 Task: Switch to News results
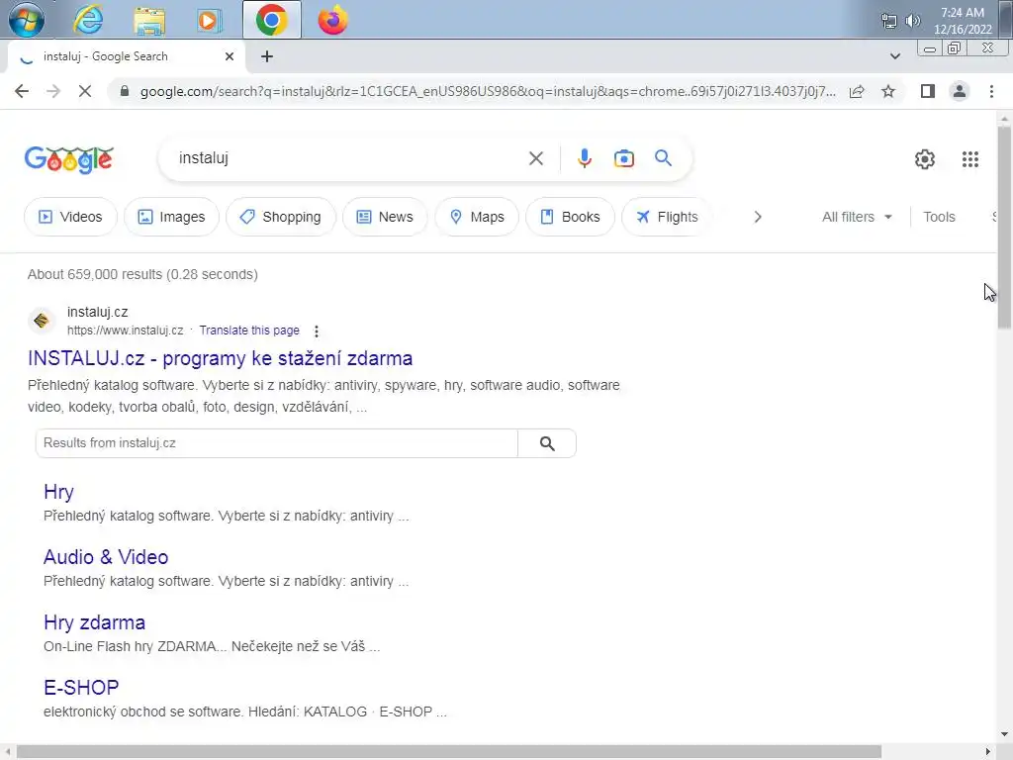point(385,217)
